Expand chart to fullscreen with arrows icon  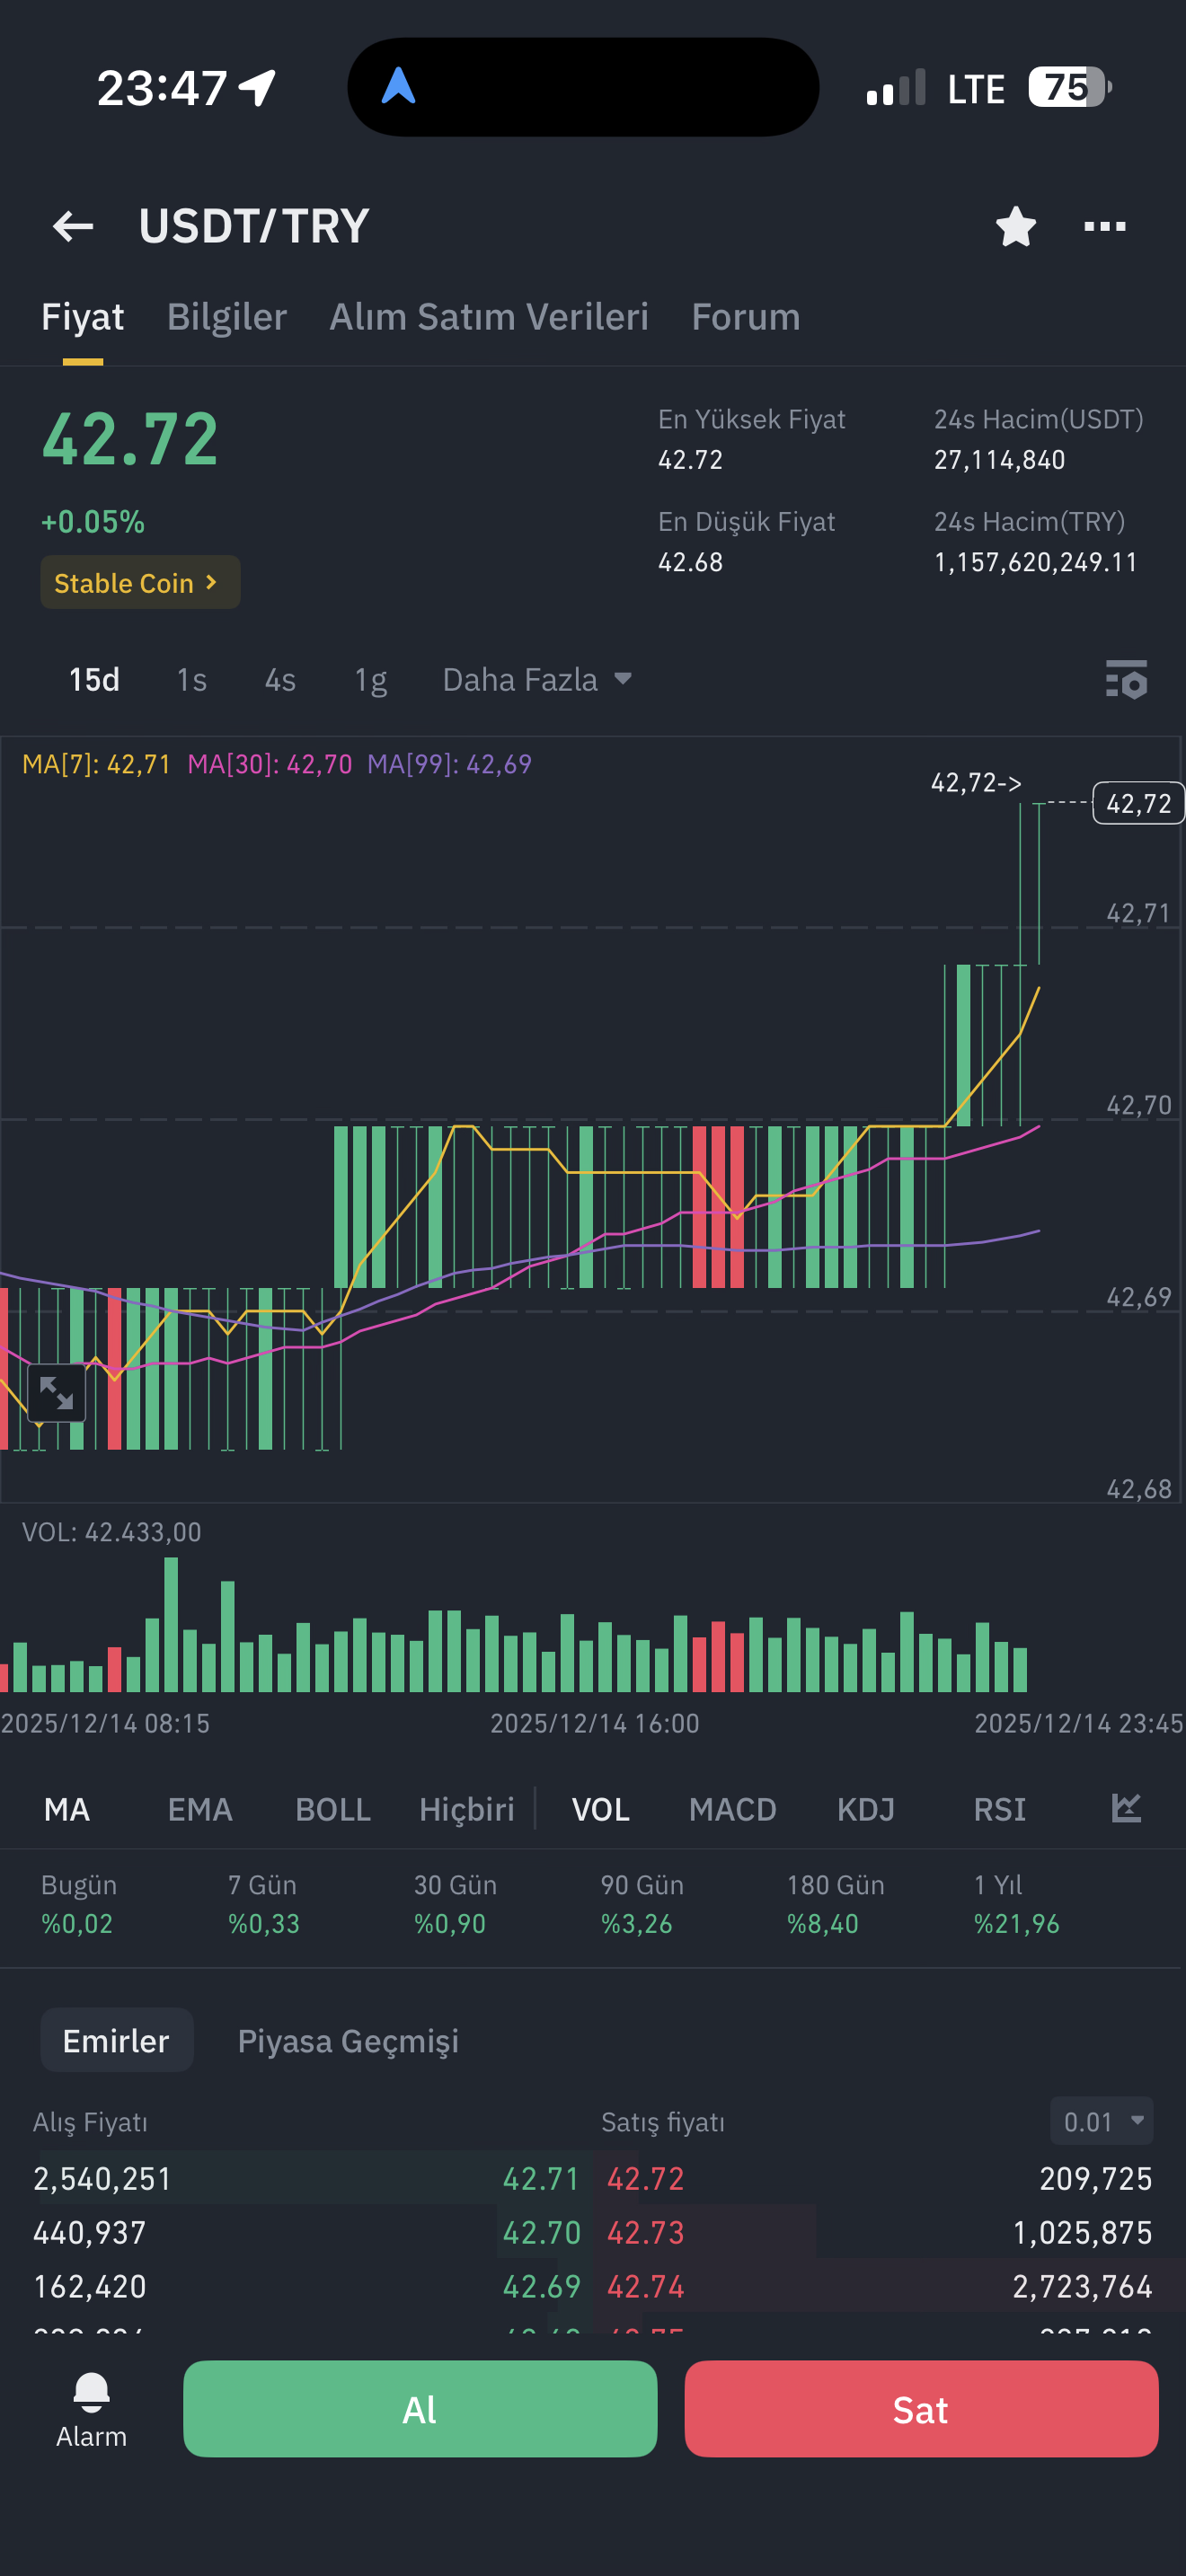click(56, 1392)
